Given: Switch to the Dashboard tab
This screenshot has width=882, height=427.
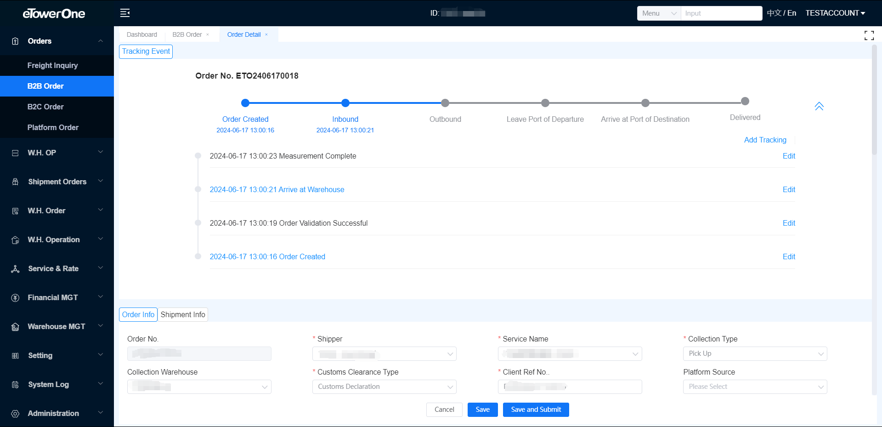Looking at the screenshot, I should pyautogui.click(x=141, y=34).
